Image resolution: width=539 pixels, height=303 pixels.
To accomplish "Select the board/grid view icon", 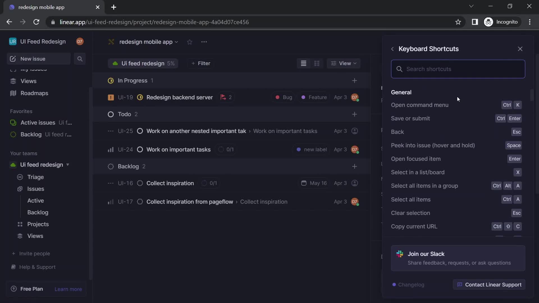I will coord(317,64).
